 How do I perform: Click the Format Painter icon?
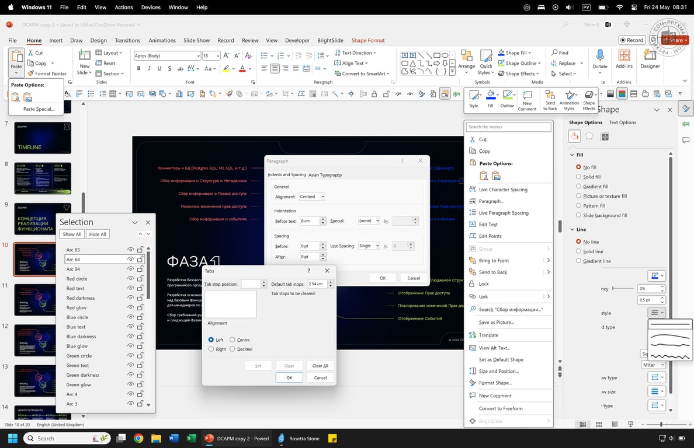click(x=31, y=73)
